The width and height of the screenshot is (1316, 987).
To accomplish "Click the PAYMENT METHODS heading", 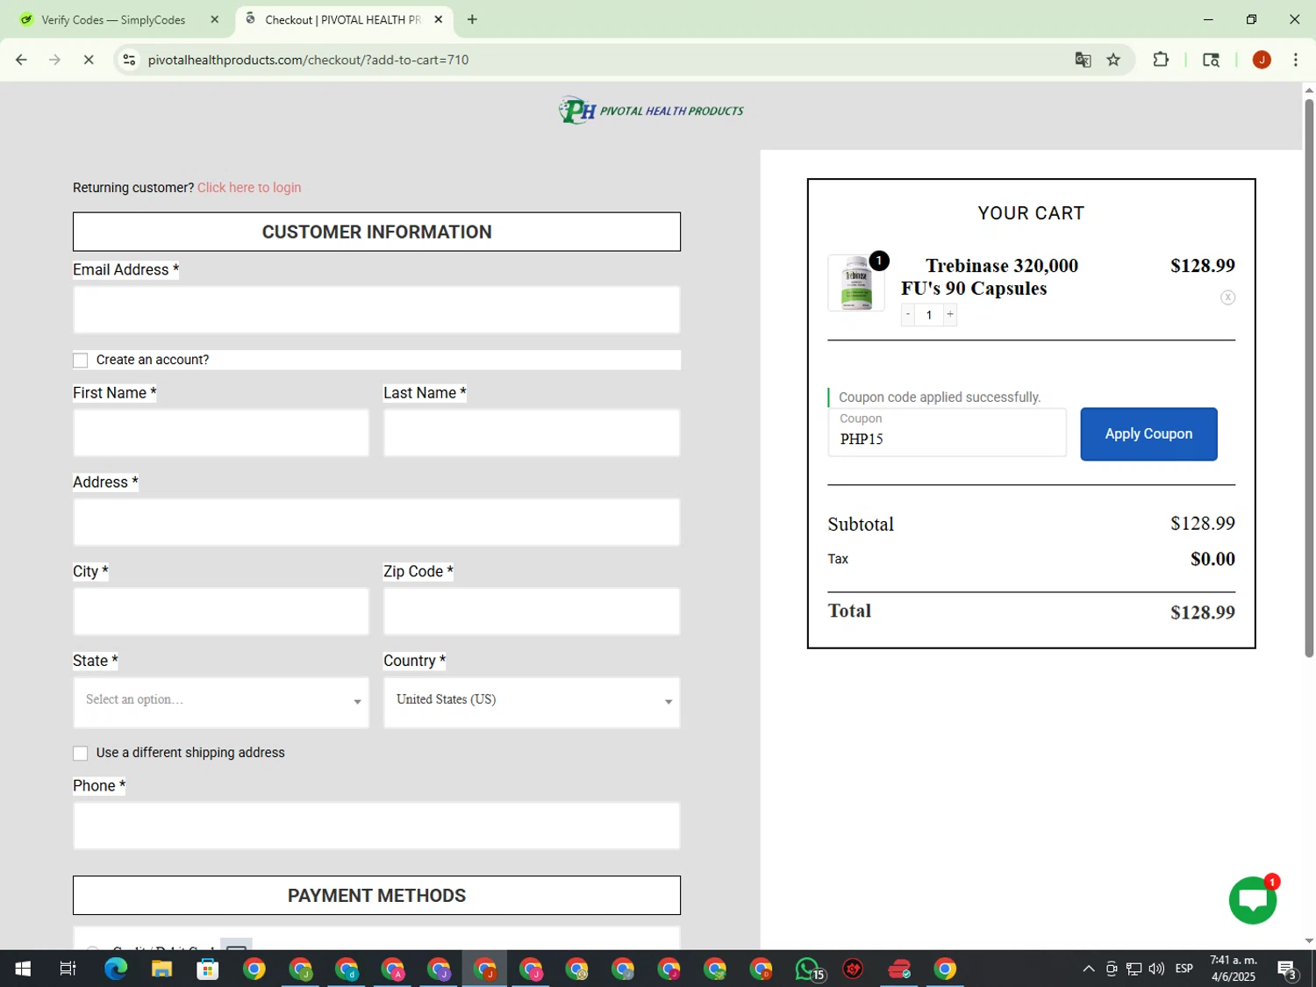I will (x=376, y=896).
